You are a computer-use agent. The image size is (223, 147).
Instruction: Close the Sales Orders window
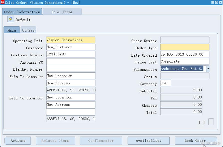pos(220,2)
